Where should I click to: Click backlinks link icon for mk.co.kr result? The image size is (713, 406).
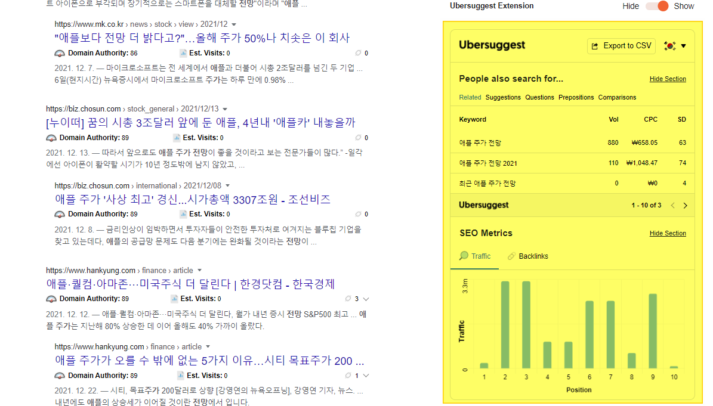(359, 53)
